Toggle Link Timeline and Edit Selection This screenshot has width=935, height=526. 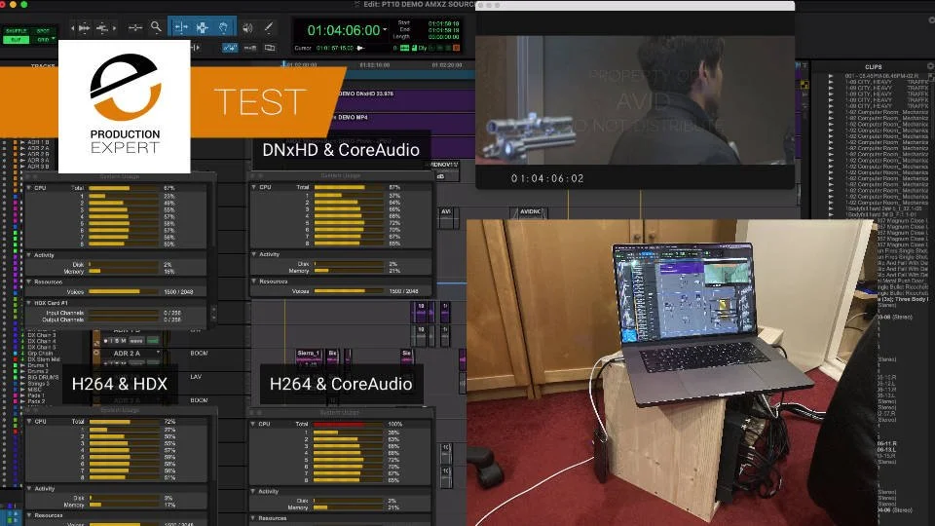230,48
